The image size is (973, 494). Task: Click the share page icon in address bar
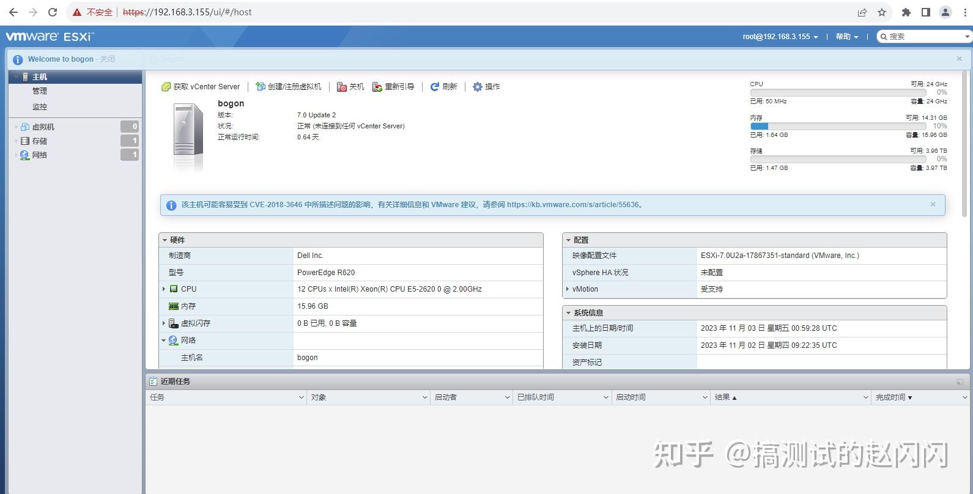point(862,12)
